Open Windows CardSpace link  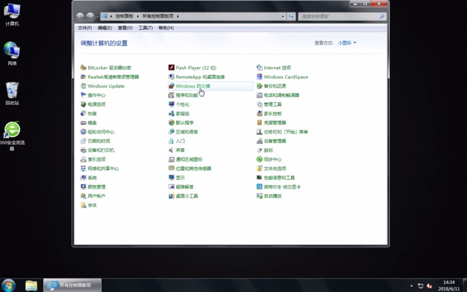click(x=286, y=77)
